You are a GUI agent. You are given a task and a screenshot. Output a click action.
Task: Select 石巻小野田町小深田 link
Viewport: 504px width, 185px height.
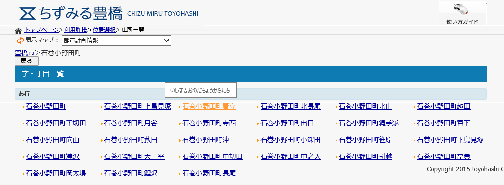pos(290,140)
